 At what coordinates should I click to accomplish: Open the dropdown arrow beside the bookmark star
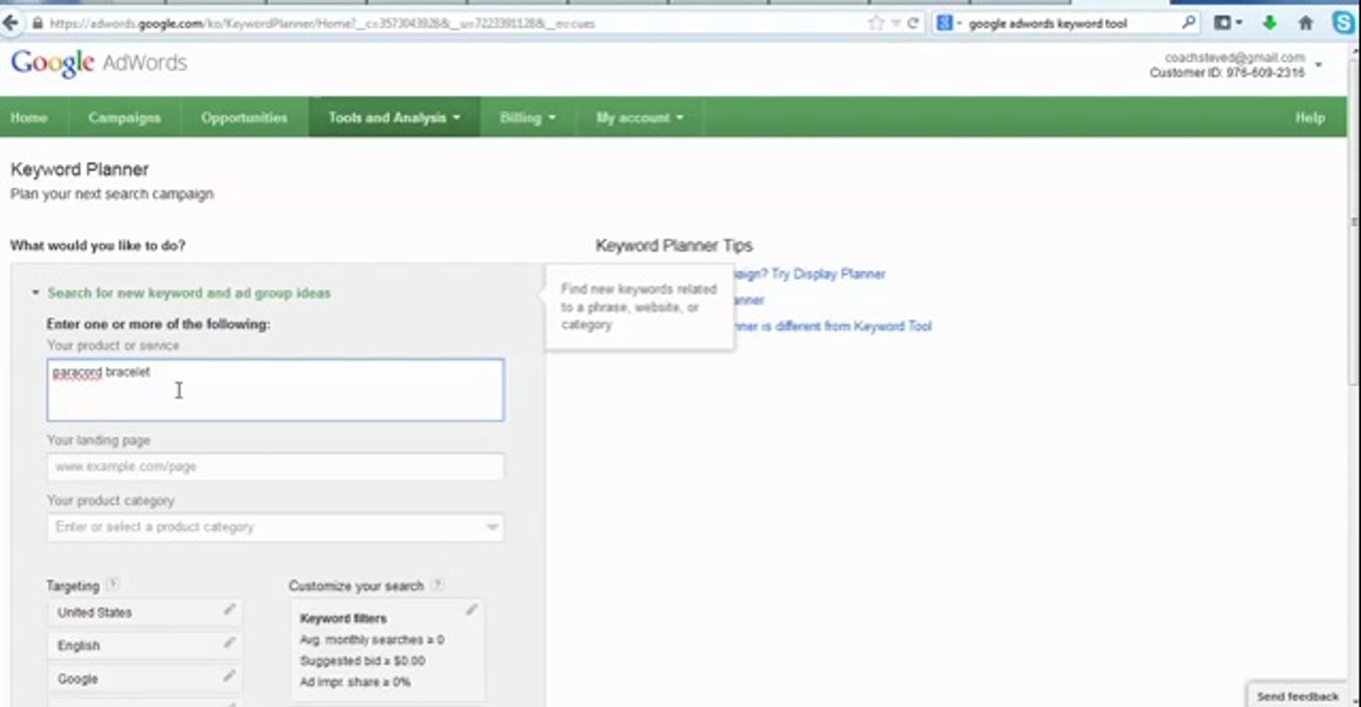(x=895, y=23)
